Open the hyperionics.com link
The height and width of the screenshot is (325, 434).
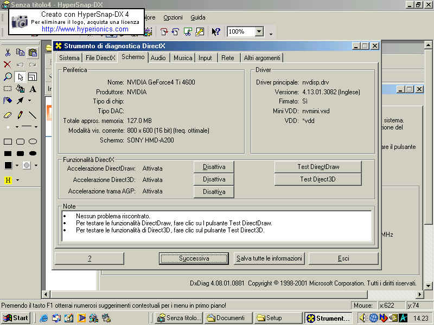[85, 29]
